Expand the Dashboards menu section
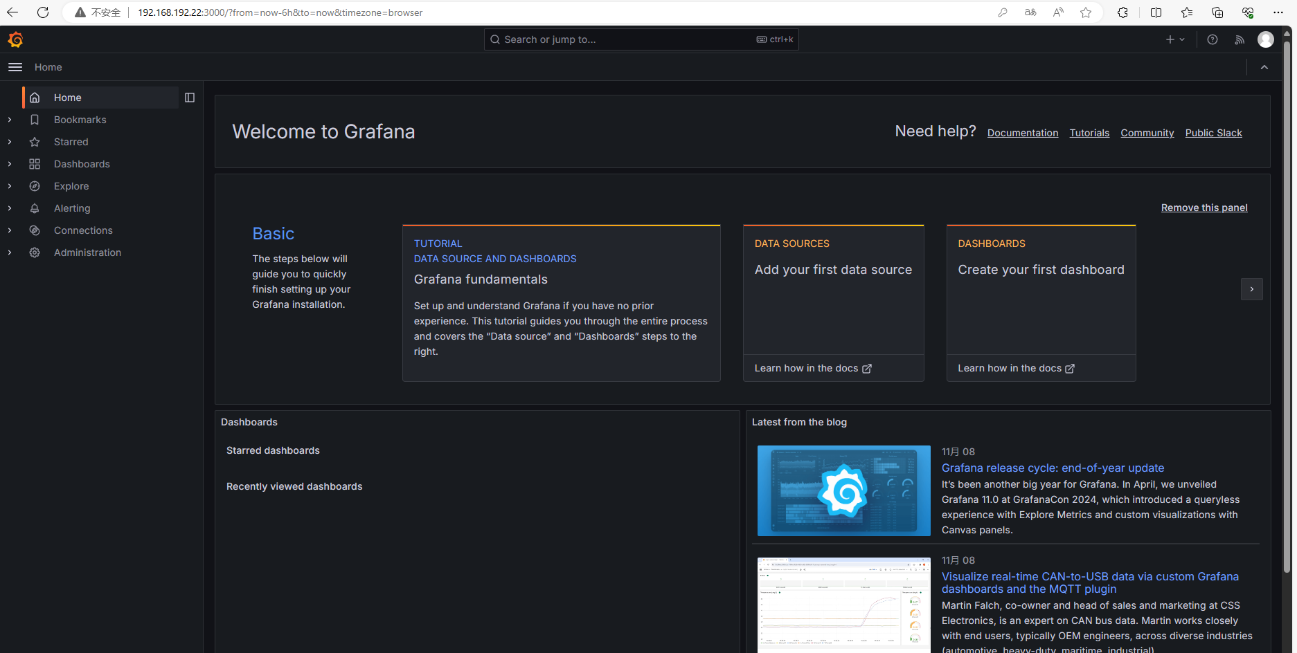Image resolution: width=1297 pixels, height=653 pixels. (x=10, y=164)
